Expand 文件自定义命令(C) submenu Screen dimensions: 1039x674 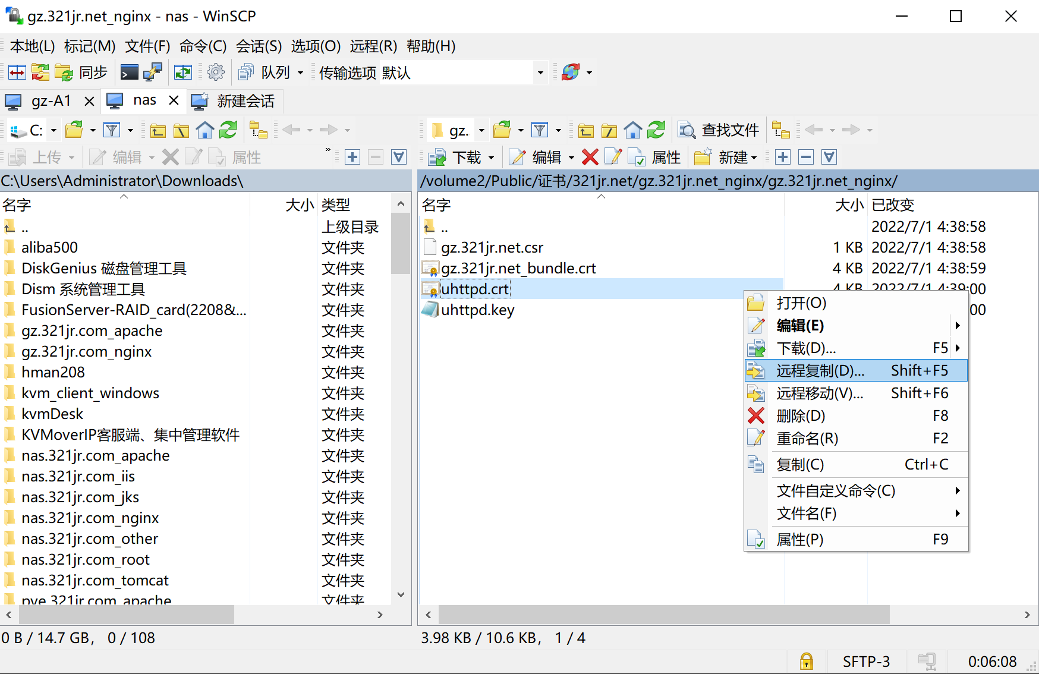856,490
